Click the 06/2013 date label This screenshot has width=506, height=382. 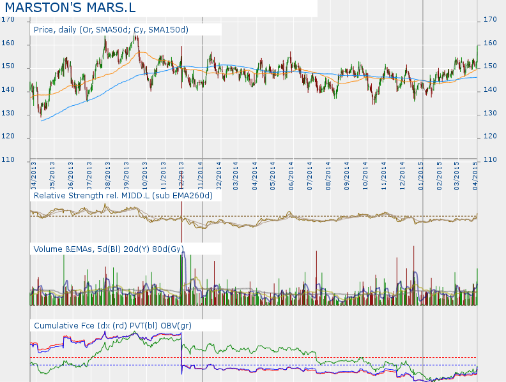pyautogui.click(x=71, y=176)
